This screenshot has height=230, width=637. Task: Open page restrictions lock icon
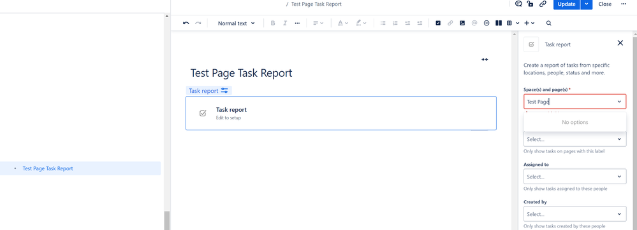point(530,4)
